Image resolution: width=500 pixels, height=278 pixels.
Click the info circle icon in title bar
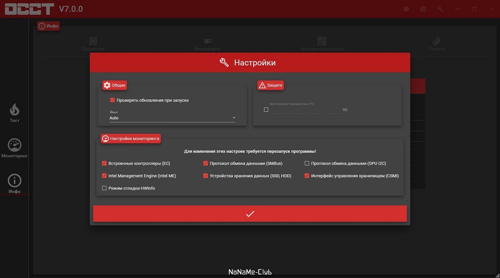pos(406,9)
